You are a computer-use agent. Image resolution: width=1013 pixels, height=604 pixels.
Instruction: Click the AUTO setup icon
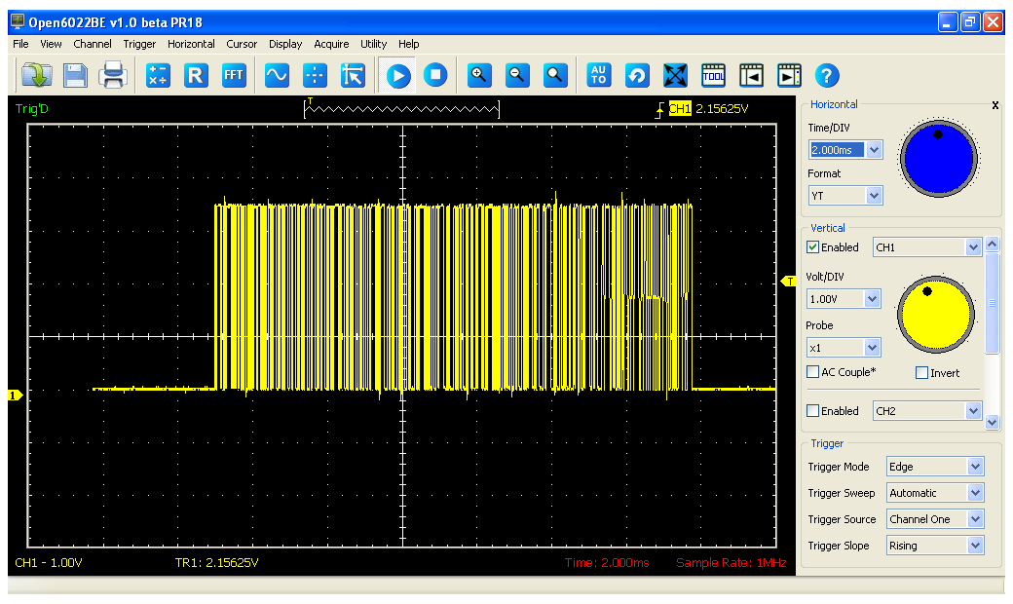coord(599,76)
